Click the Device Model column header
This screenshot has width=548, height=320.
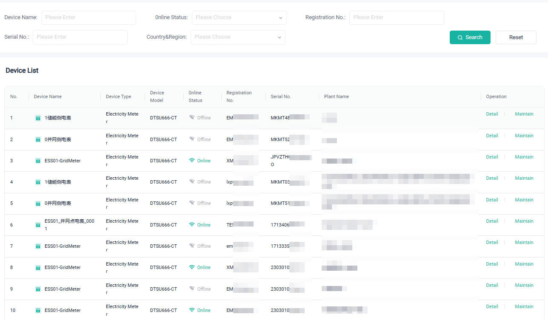click(x=157, y=96)
